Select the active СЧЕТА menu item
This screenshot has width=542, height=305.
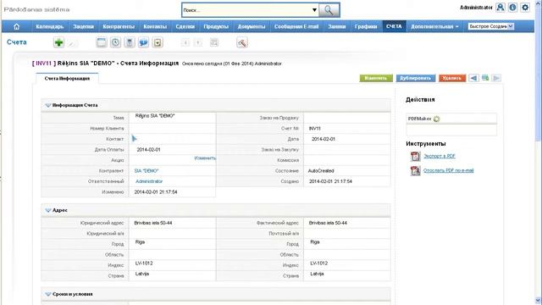pos(394,26)
